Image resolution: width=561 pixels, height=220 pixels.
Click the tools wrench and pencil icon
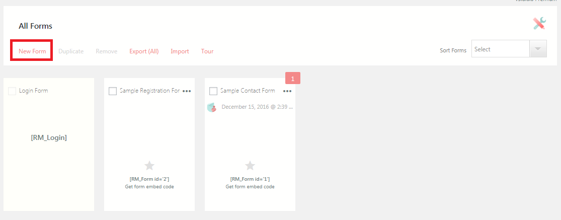click(539, 23)
